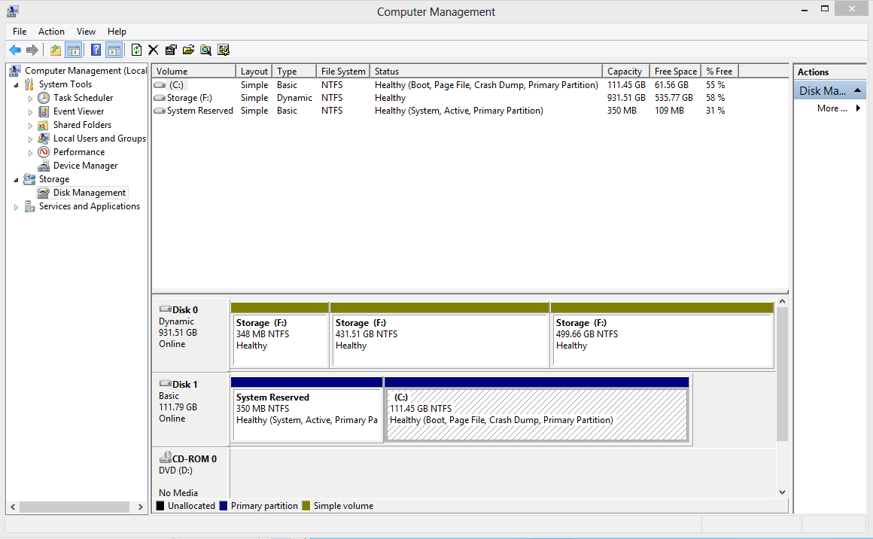Click the Forward navigation arrow
873x539 pixels.
32,50
